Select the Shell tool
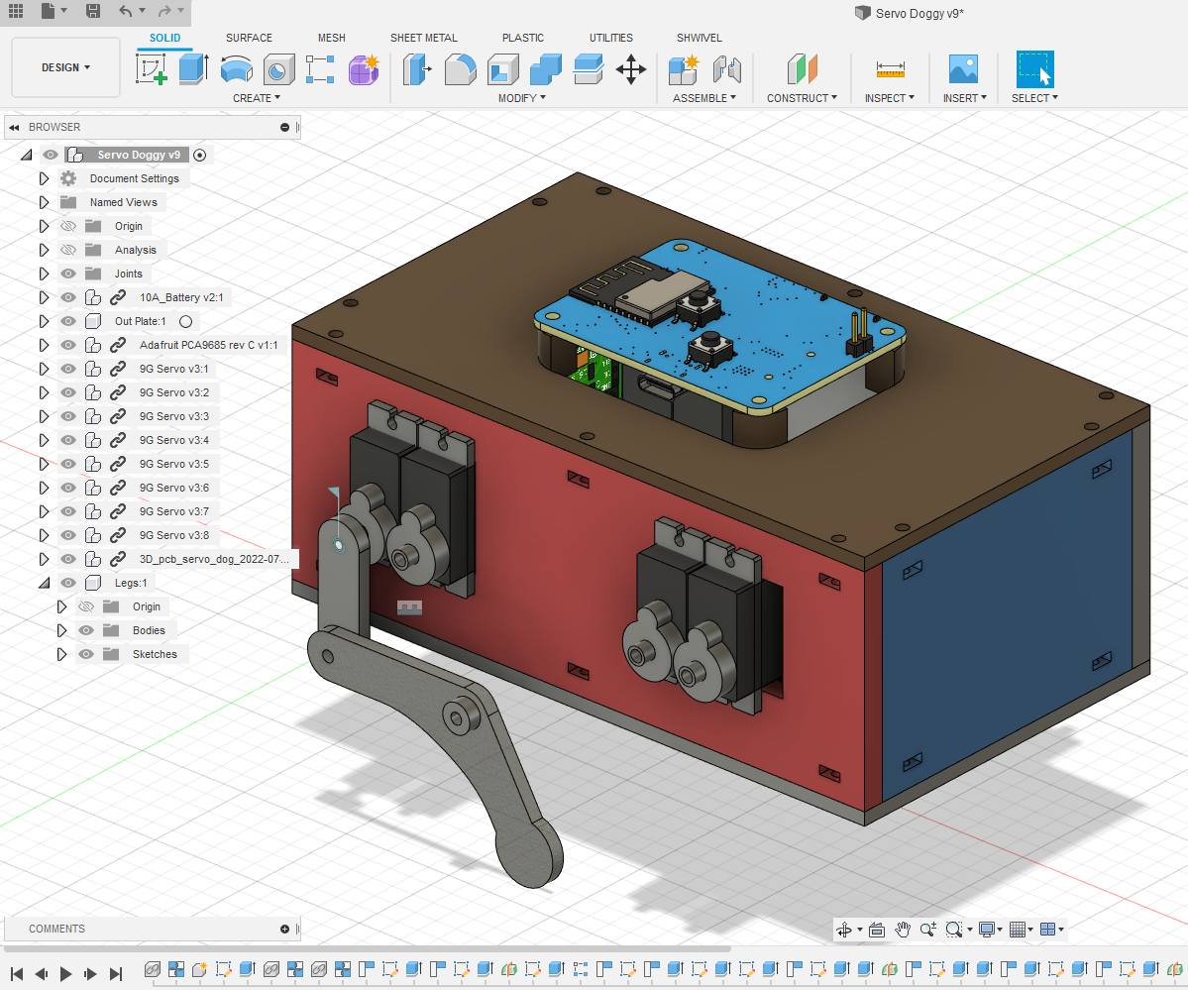This screenshot has width=1188, height=990. tap(502, 69)
